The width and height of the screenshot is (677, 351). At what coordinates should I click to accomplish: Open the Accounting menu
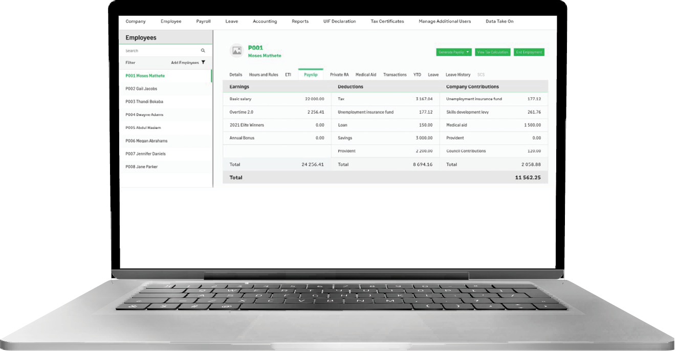pyautogui.click(x=265, y=21)
